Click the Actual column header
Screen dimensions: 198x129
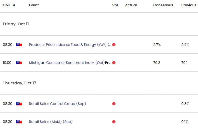(x=131, y=5)
